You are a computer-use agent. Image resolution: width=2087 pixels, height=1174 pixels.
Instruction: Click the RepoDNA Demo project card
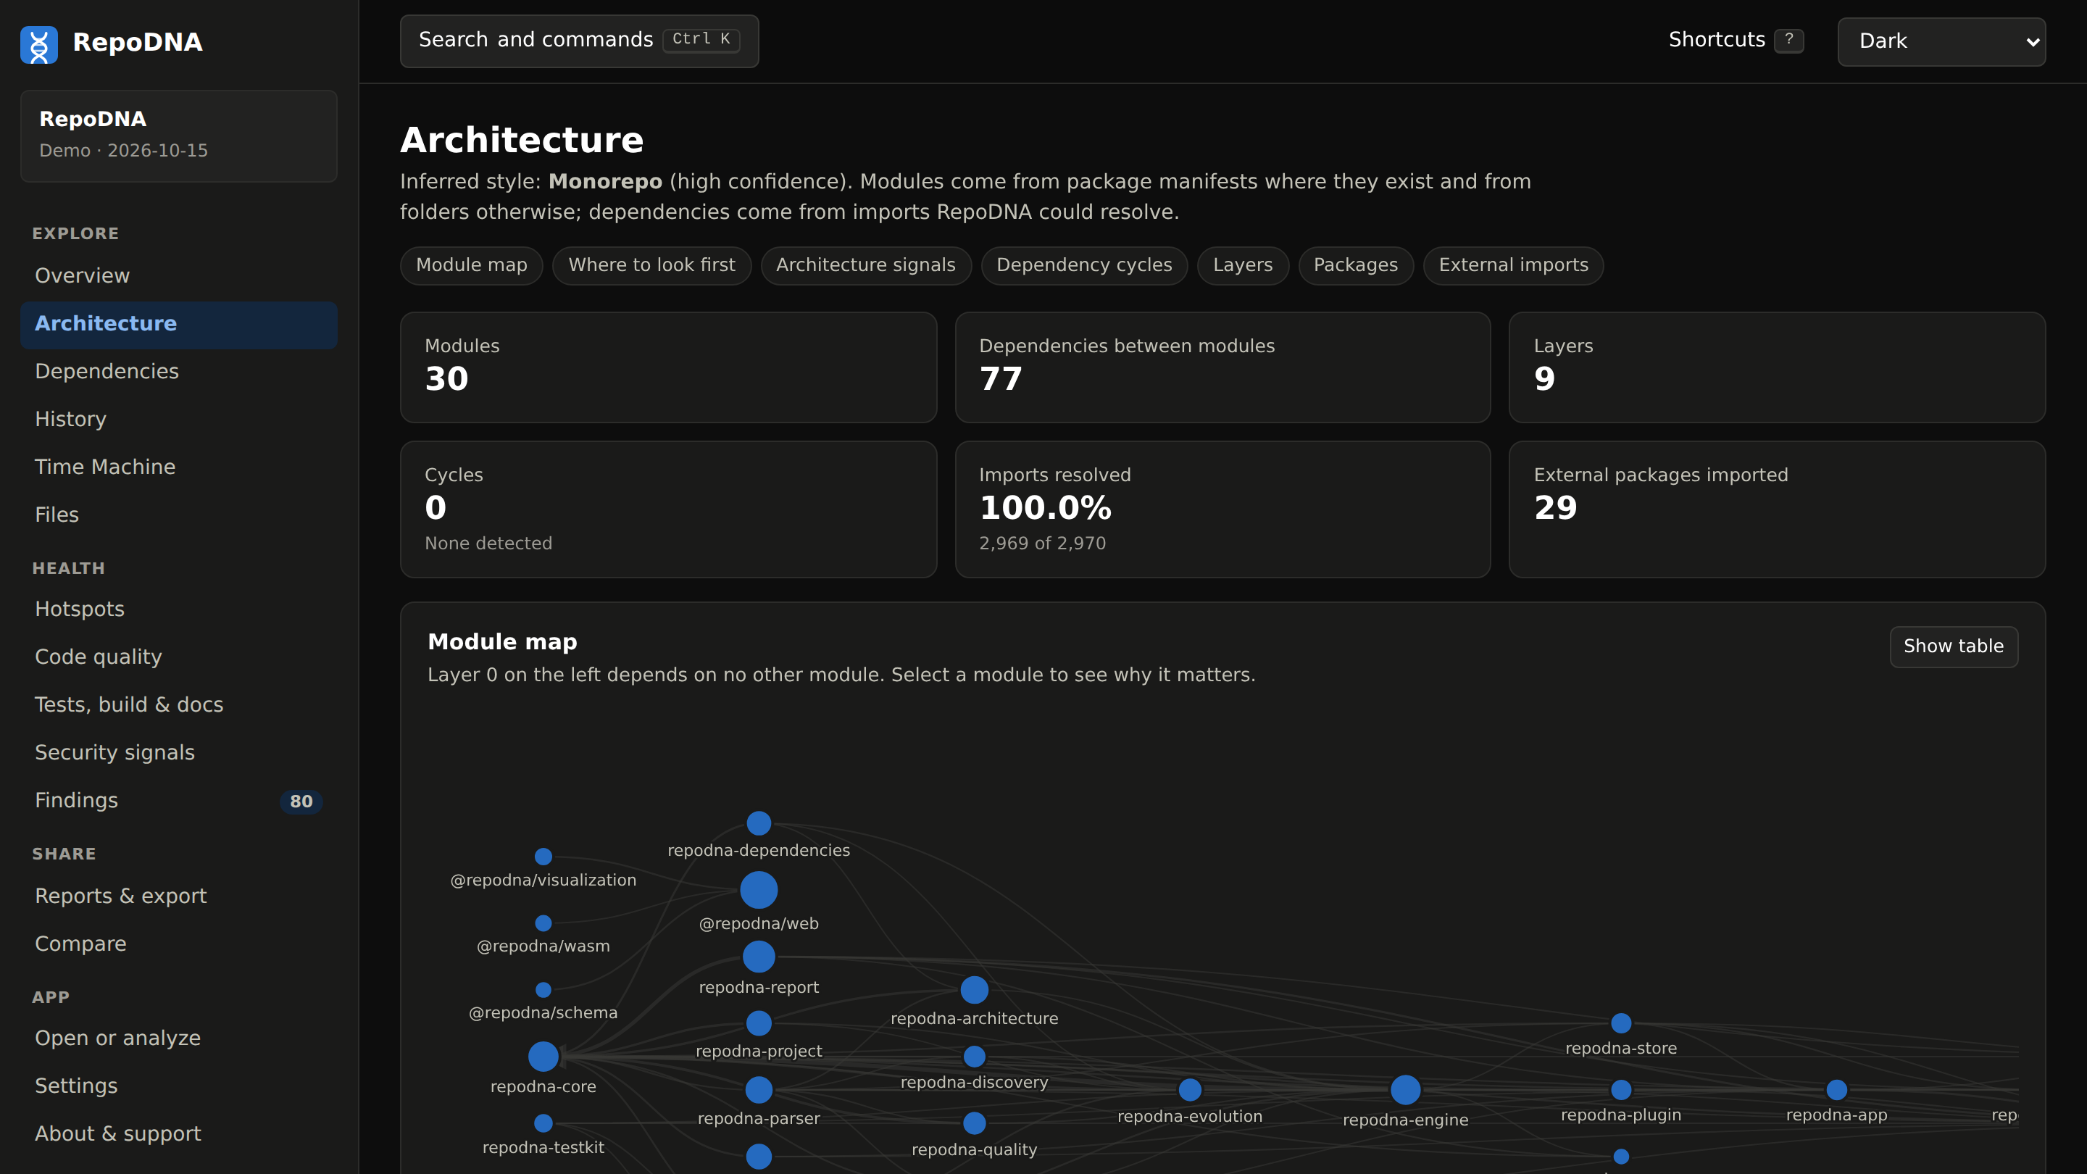tap(178, 136)
